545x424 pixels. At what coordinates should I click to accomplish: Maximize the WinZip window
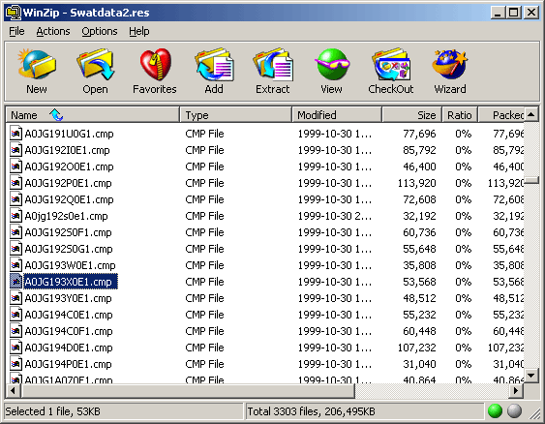click(513, 13)
